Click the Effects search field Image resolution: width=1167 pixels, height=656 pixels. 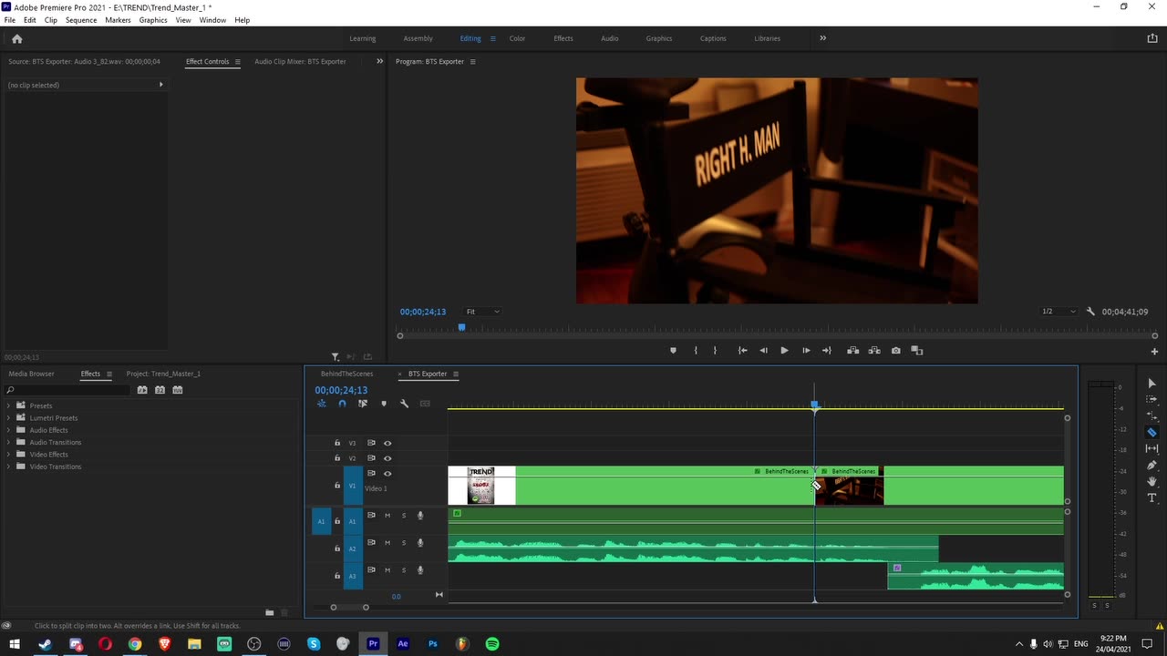tap(67, 390)
